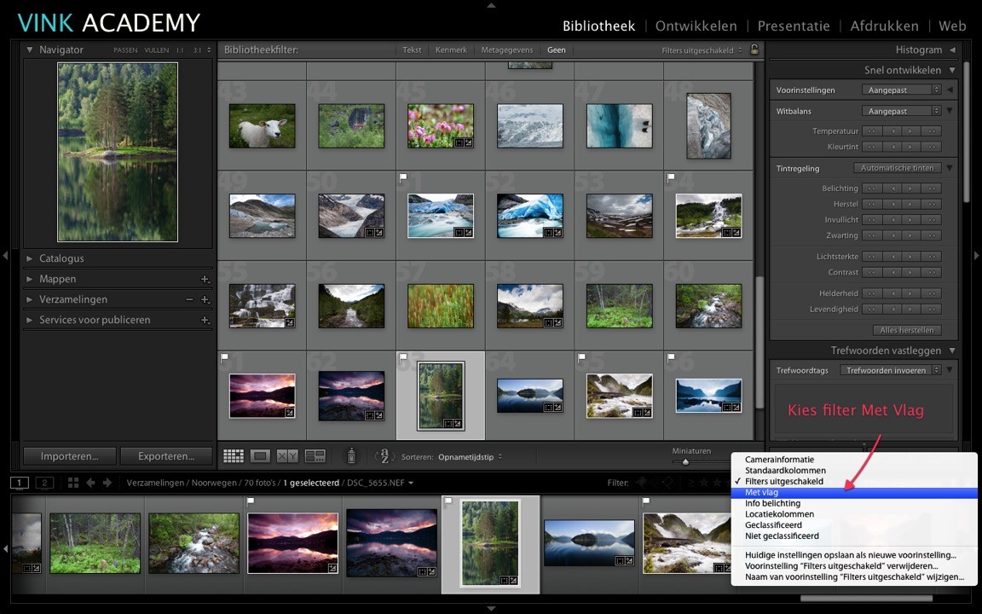The image size is (982, 614).
Task: Click the Importeren button
Action: coord(68,455)
